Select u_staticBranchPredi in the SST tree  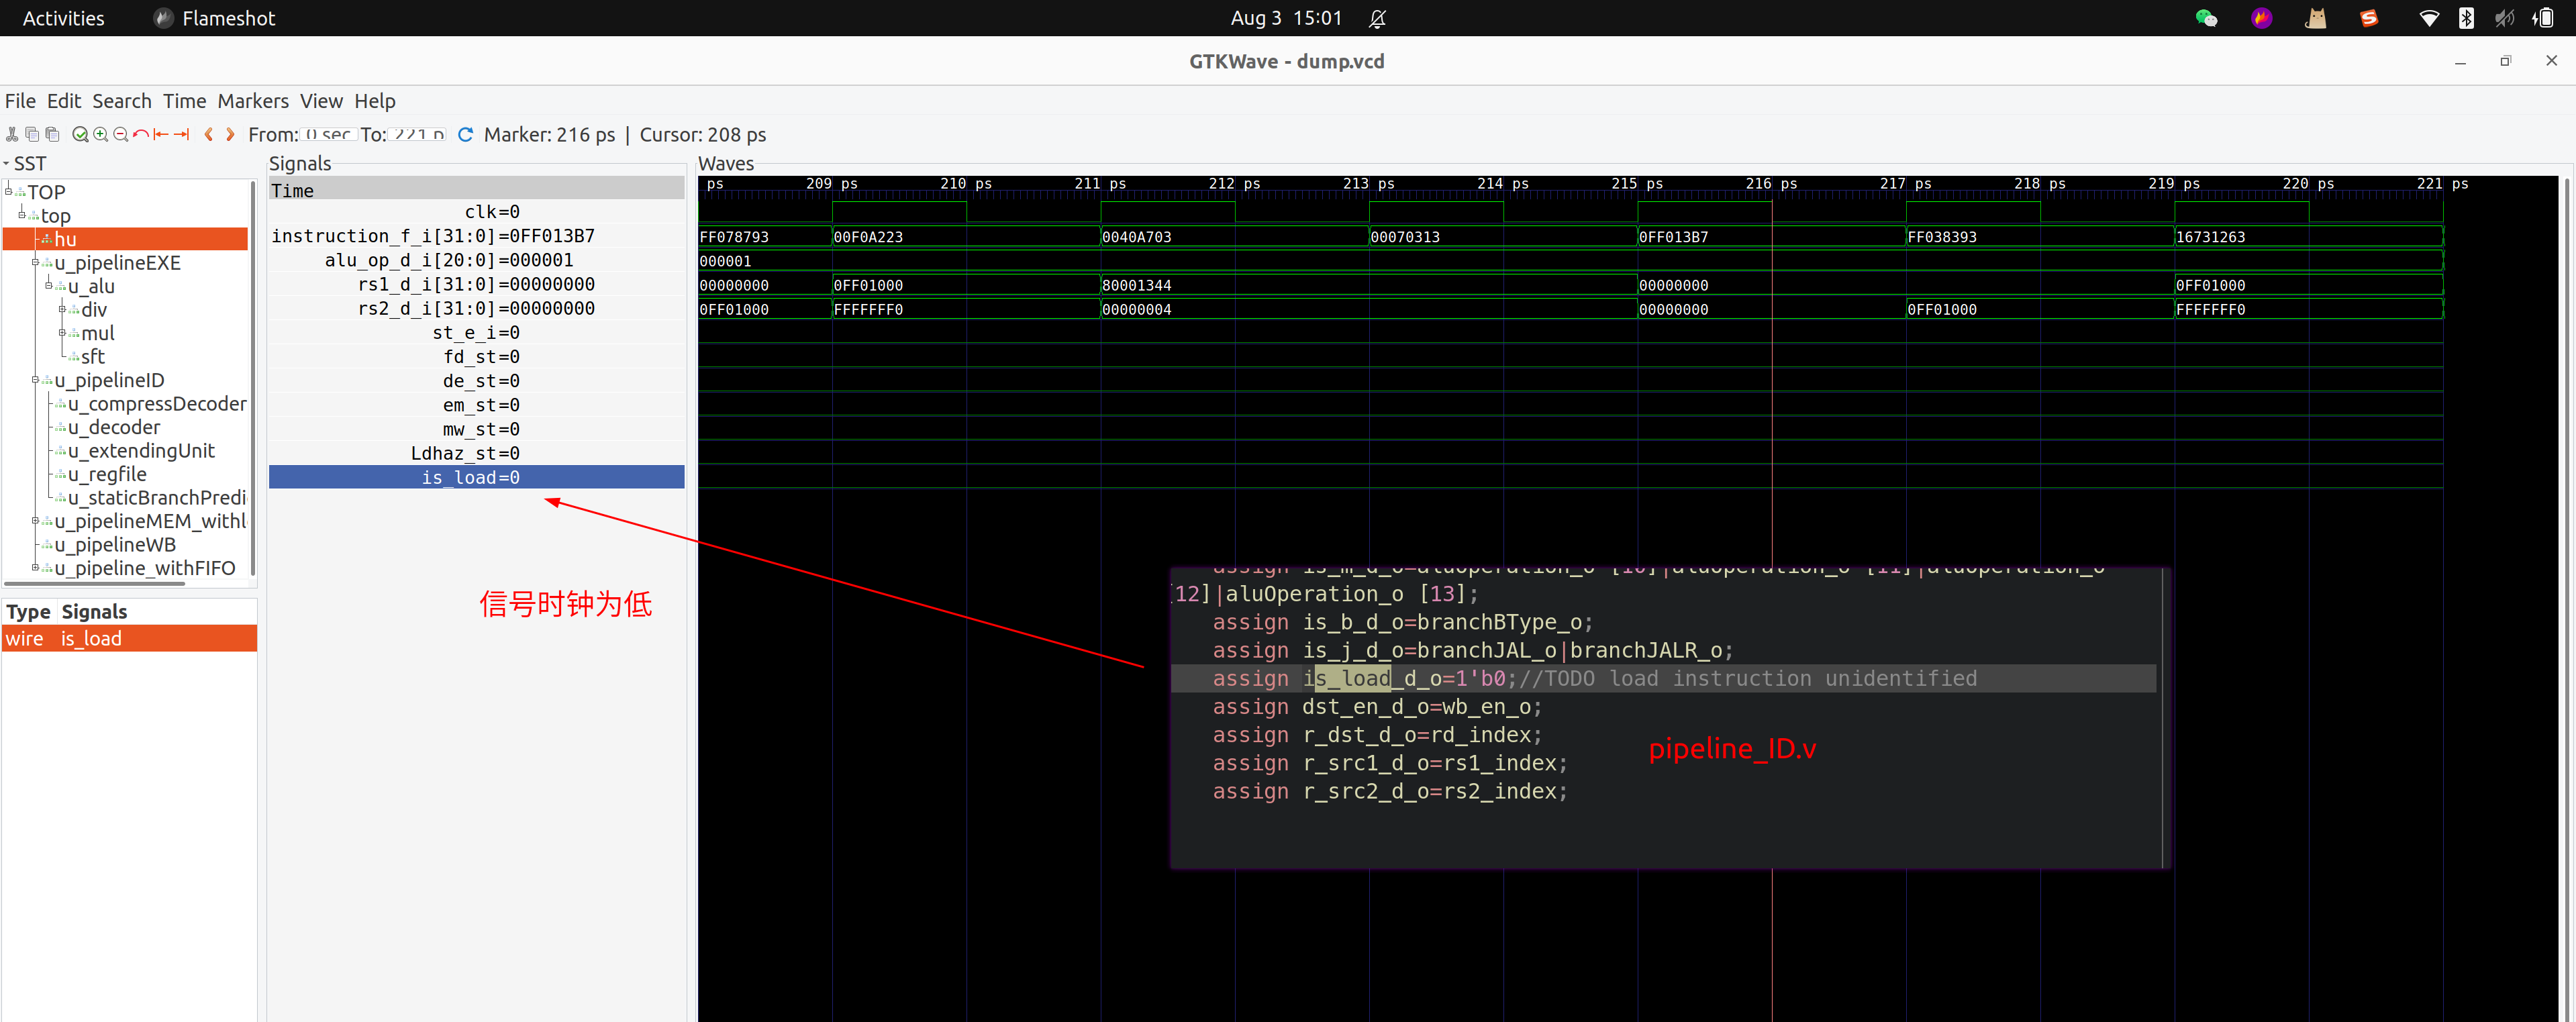click(157, 497)
